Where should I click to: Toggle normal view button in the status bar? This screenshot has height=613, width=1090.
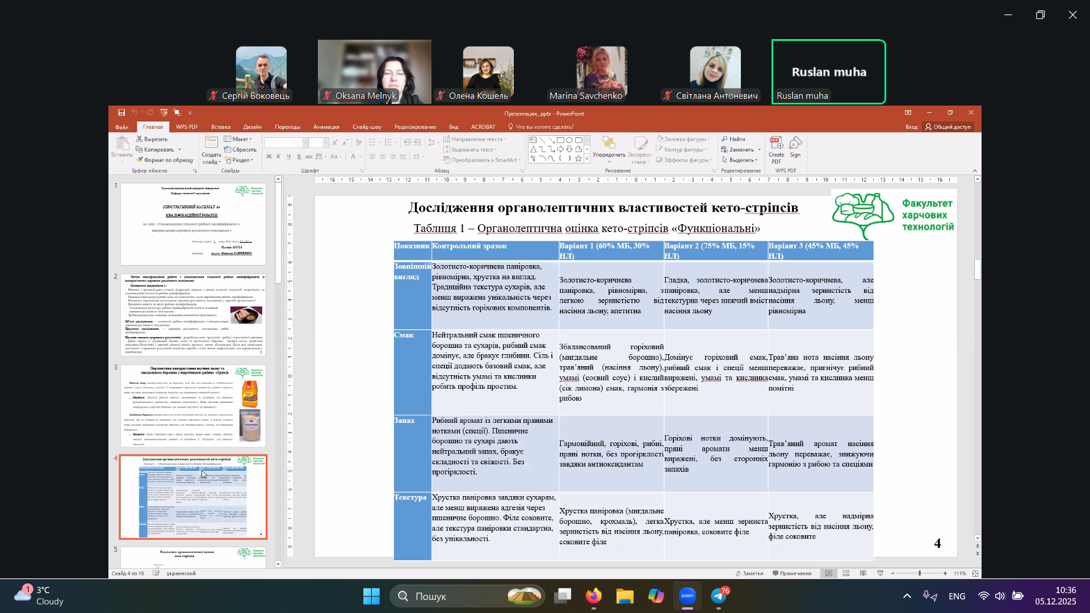829,574
